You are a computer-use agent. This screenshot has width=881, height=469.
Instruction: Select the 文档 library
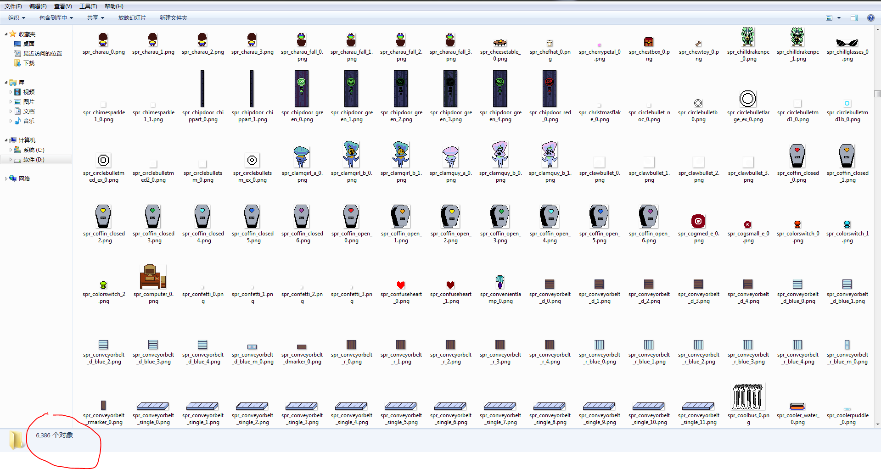click(29, 112)
